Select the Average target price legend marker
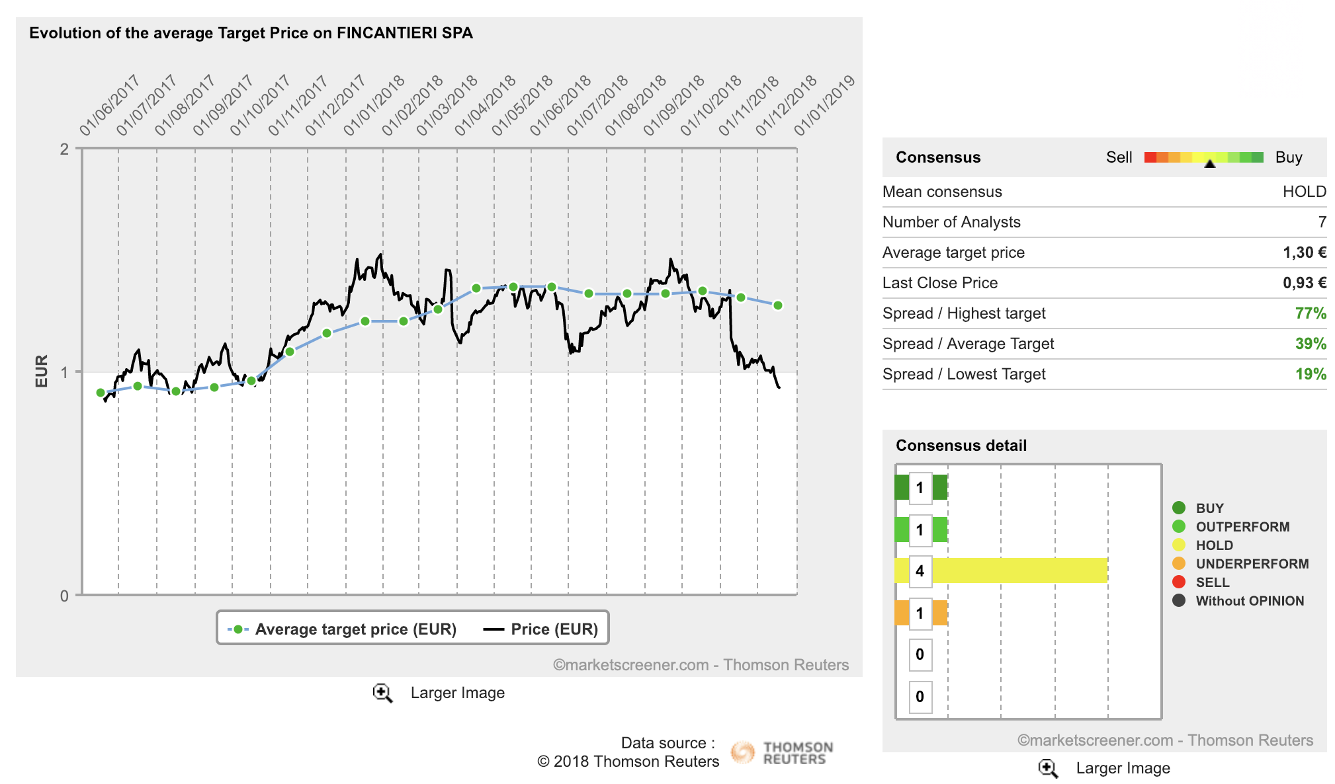The height and width of the screenshot is (784, 1335). pos(237,629)
